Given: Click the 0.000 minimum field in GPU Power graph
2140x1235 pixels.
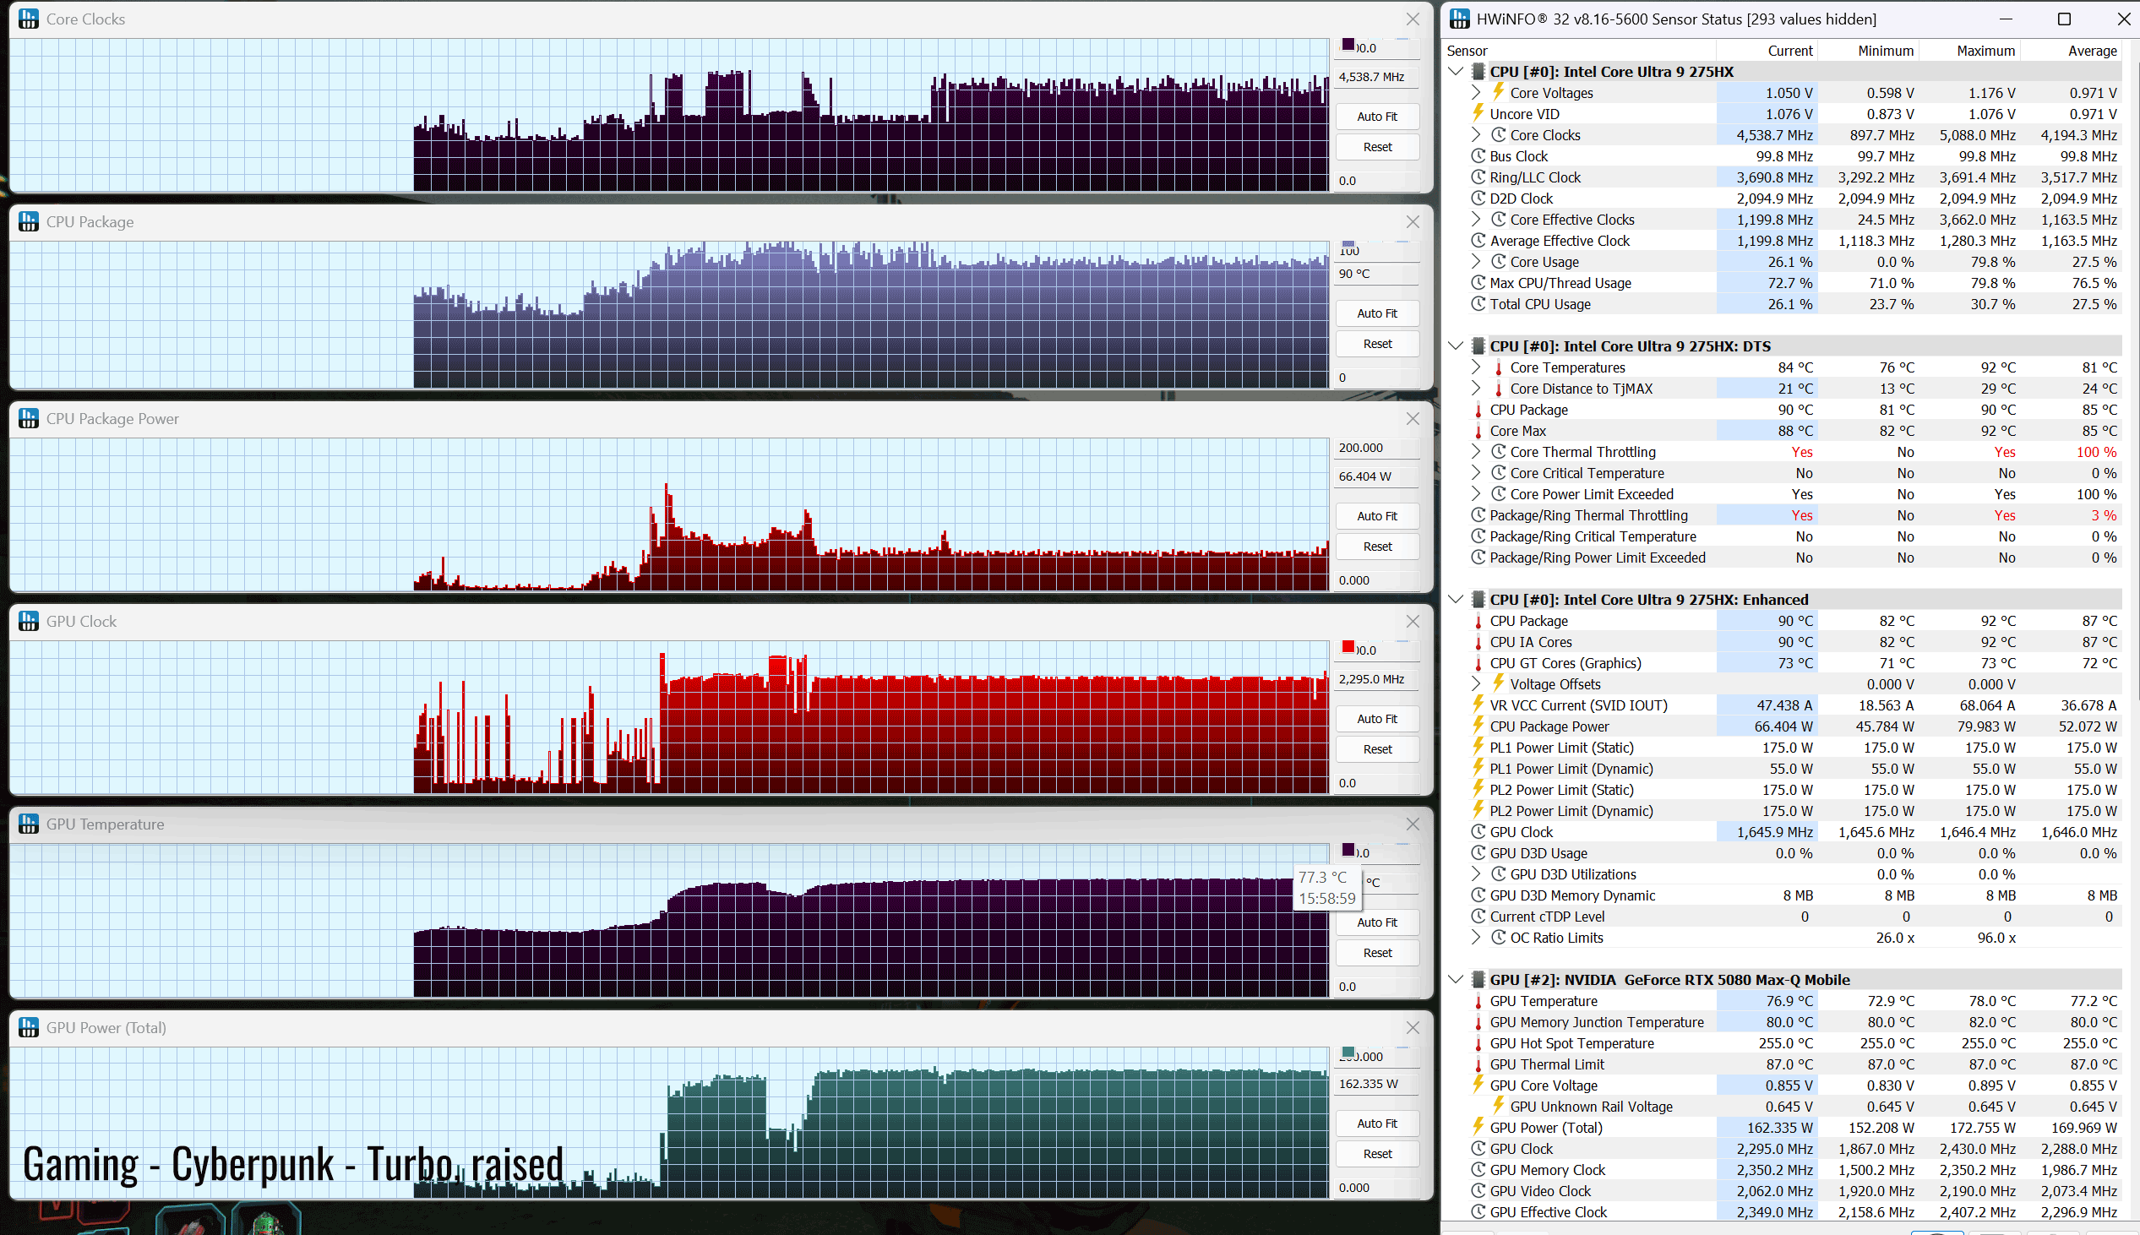Looking at the screenshot, I should point(1377,1188).
